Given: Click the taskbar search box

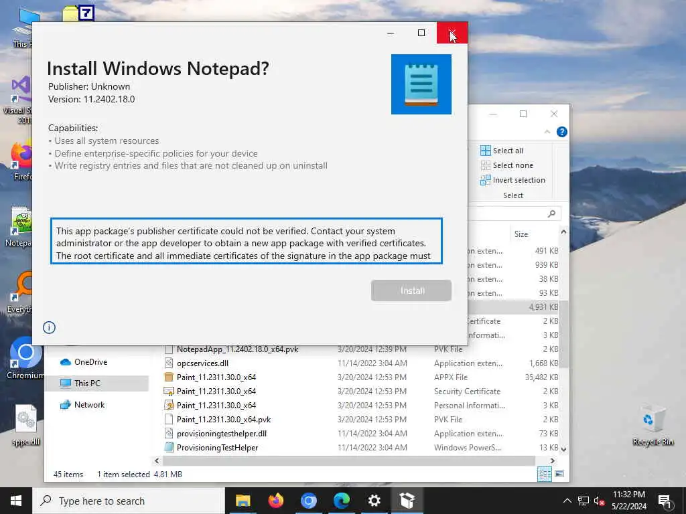Looking at the screenshot, I should (x=129, y=501).
